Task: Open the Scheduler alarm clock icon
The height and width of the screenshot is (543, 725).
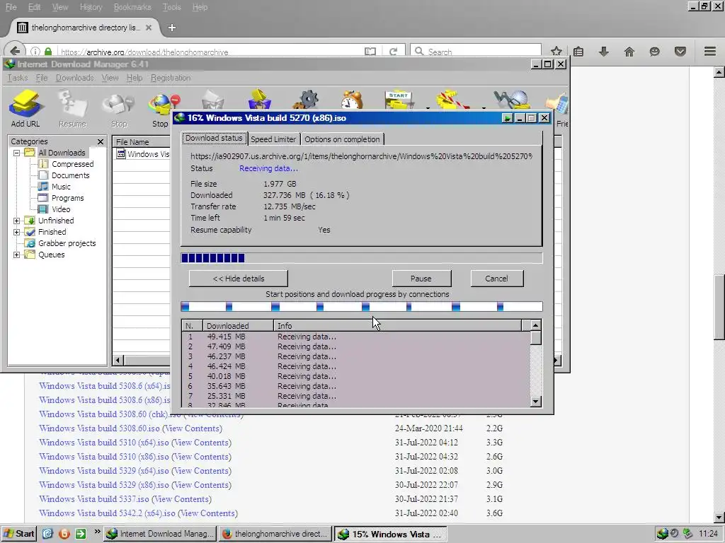Action: 352,99
